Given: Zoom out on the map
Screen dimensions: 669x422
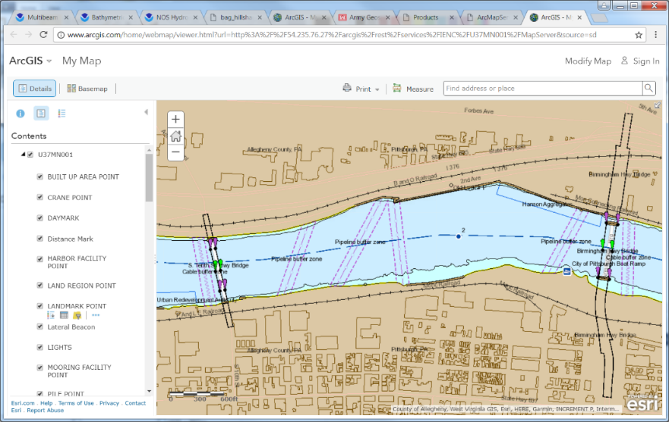Looking at the screenshot, I should (x=175, y=152).
